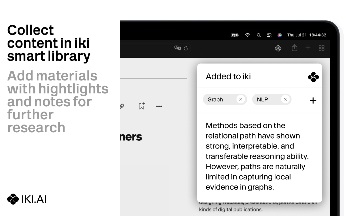Open the Share sheet from the toolbar
This screenshot has height=216, width=346.
pos(294,48)
